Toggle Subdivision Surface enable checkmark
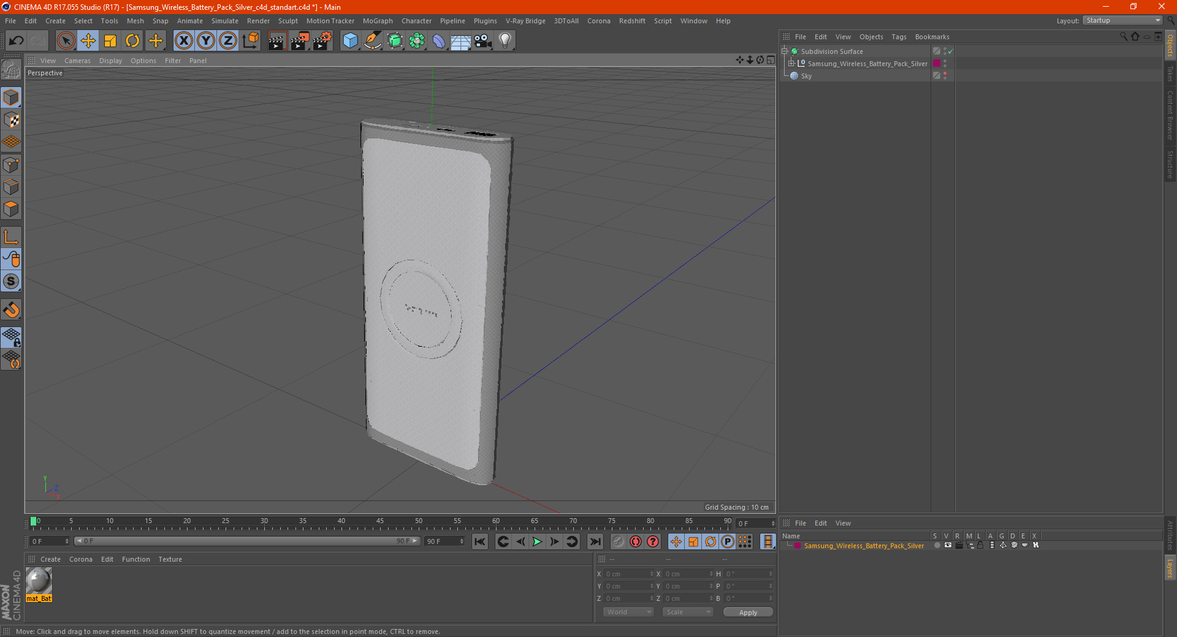The image size is (1177, 637). click(950, 51)
